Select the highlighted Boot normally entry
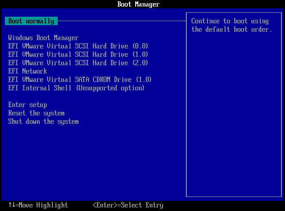The height and width of the screenshot is (211, 285). tap(31, 21)
